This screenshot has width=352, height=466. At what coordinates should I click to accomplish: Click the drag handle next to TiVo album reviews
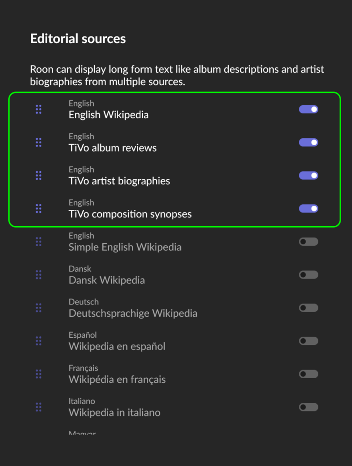pyautogui.click(x=39, y=142)
